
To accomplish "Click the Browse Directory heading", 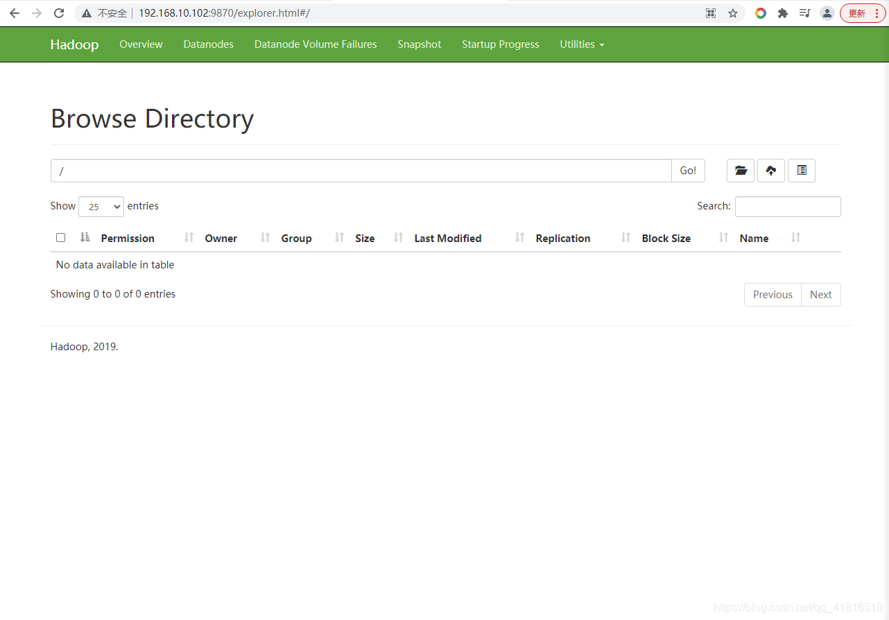I will click(x=152, y=119).
